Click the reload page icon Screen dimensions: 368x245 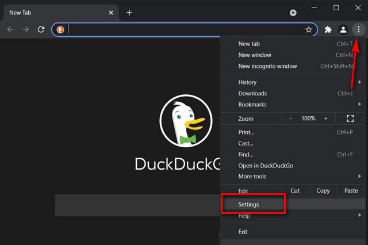(41, 29)
